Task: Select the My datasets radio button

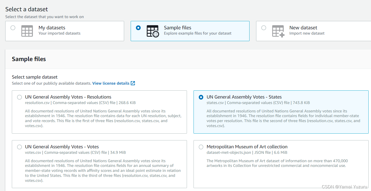Action: (x=13, y=28)
